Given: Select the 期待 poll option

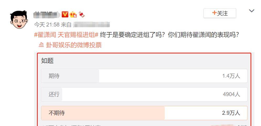Looking at the screenshot, I should pyautogui.click(x=144, y=76).
